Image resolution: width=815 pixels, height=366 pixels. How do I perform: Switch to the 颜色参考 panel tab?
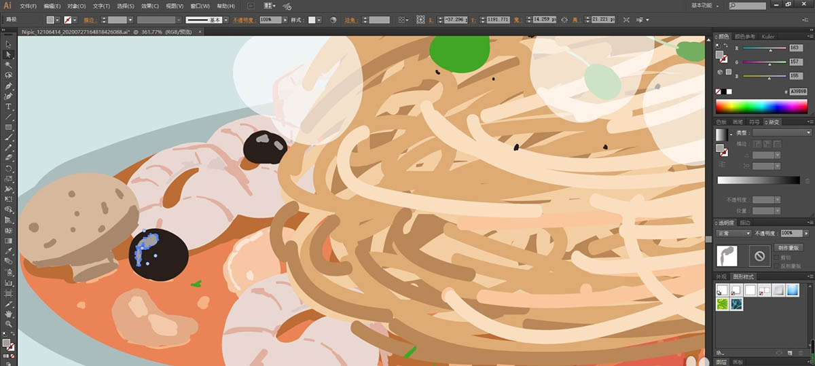pos(746,37)
